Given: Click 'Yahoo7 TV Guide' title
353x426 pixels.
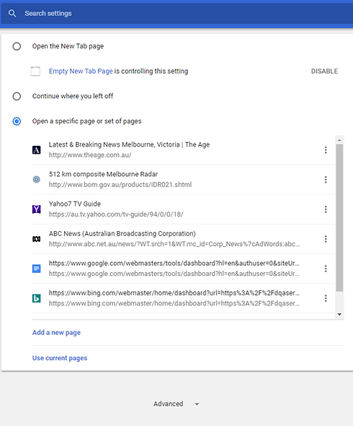Looking at the screenshot, I should click(74, 204).
